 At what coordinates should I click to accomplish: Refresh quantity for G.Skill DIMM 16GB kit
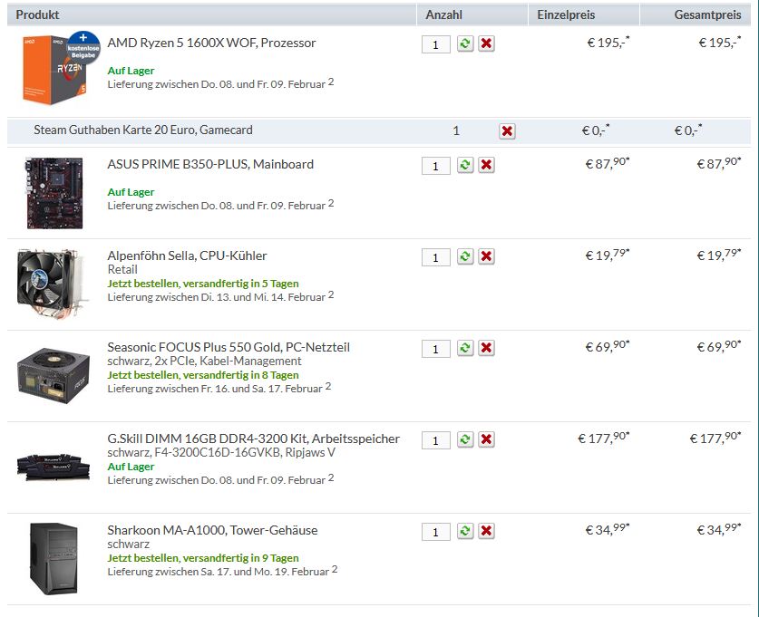coord(465,439)
